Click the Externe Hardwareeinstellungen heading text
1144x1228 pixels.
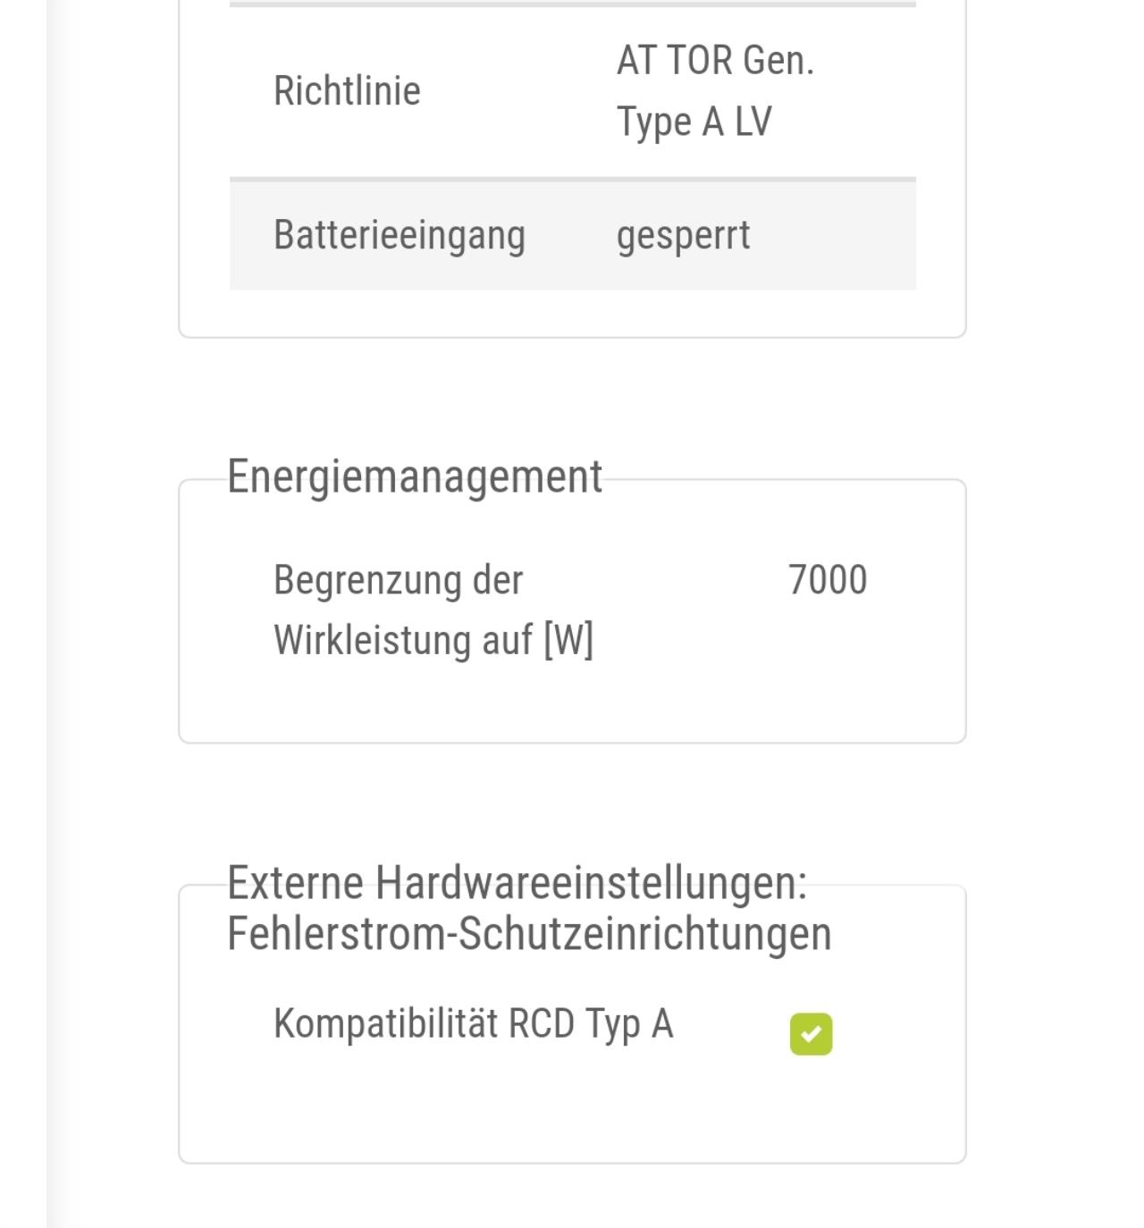517,883
